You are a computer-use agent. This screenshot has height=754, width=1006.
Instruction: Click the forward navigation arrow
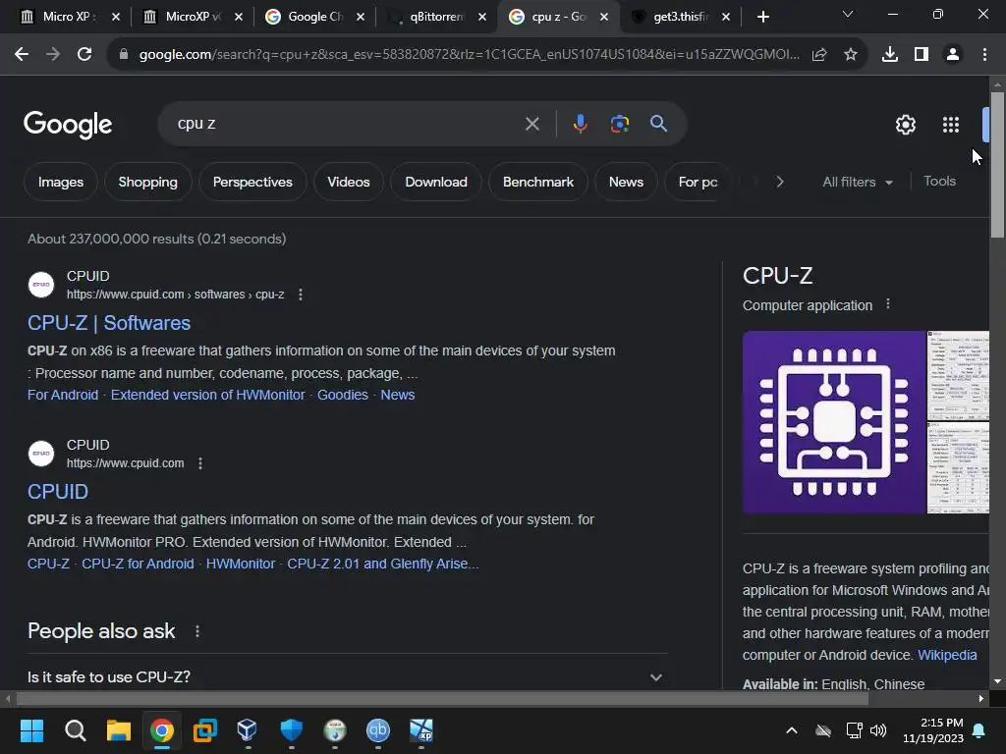(53, 55)
